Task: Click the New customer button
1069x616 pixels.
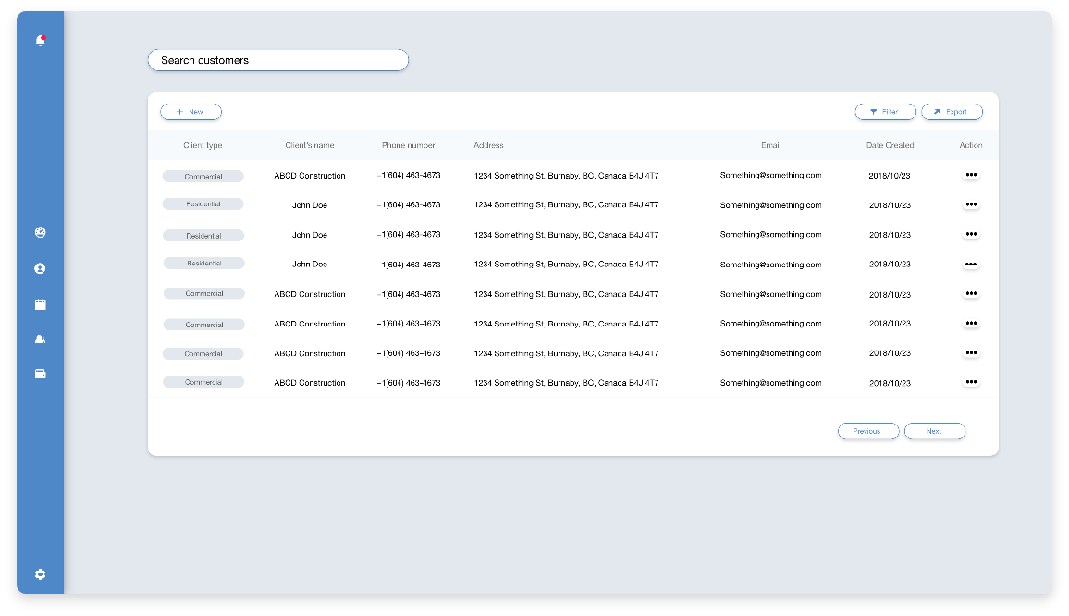Action: (190, 112)
